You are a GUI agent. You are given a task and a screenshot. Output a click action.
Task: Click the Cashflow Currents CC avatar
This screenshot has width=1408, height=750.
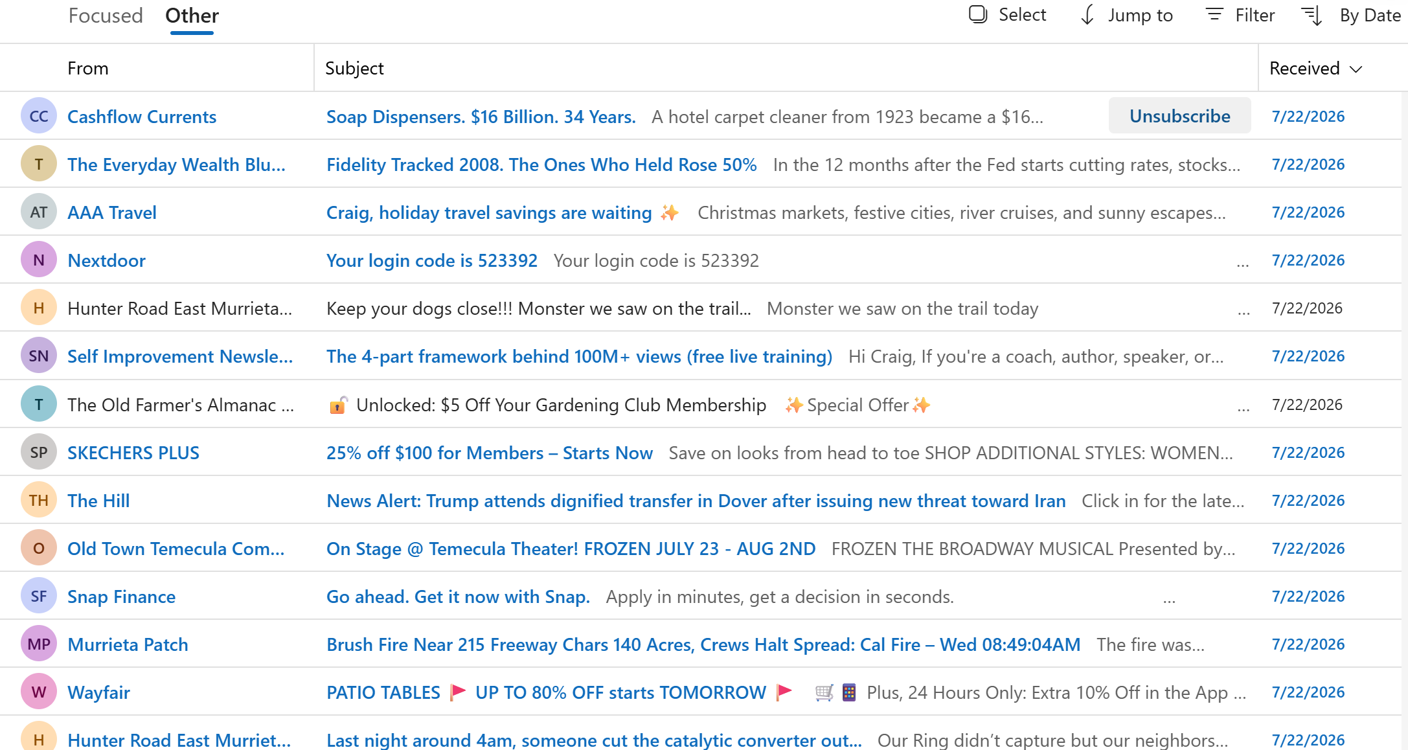pyautogui.click(x=39, y=117)
